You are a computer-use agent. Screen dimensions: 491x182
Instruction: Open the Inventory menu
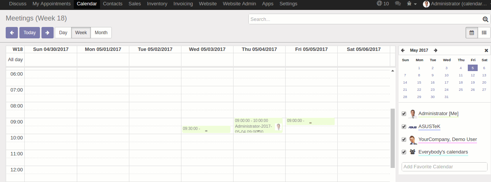157,4
